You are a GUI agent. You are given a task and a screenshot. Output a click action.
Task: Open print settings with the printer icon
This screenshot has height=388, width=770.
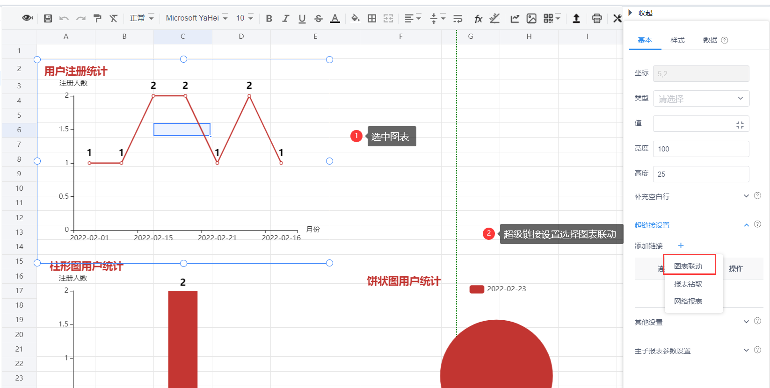597,18
